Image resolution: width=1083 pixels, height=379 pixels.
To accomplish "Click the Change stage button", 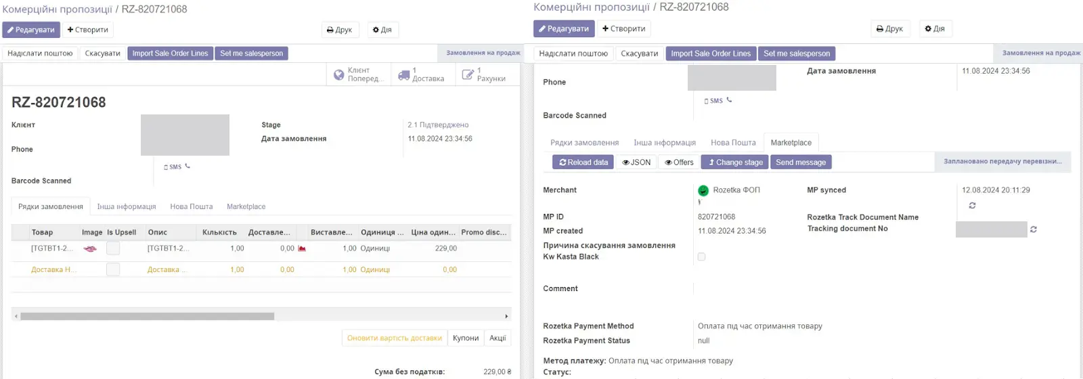I will pos(735,162).
